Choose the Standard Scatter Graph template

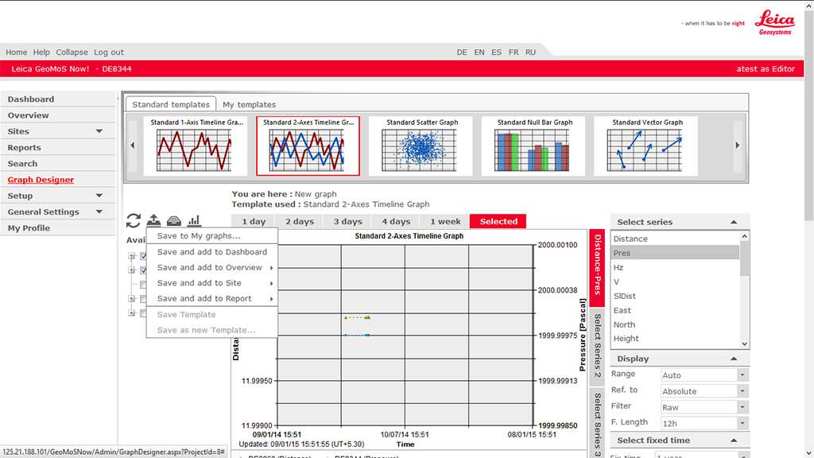point(421,146)
